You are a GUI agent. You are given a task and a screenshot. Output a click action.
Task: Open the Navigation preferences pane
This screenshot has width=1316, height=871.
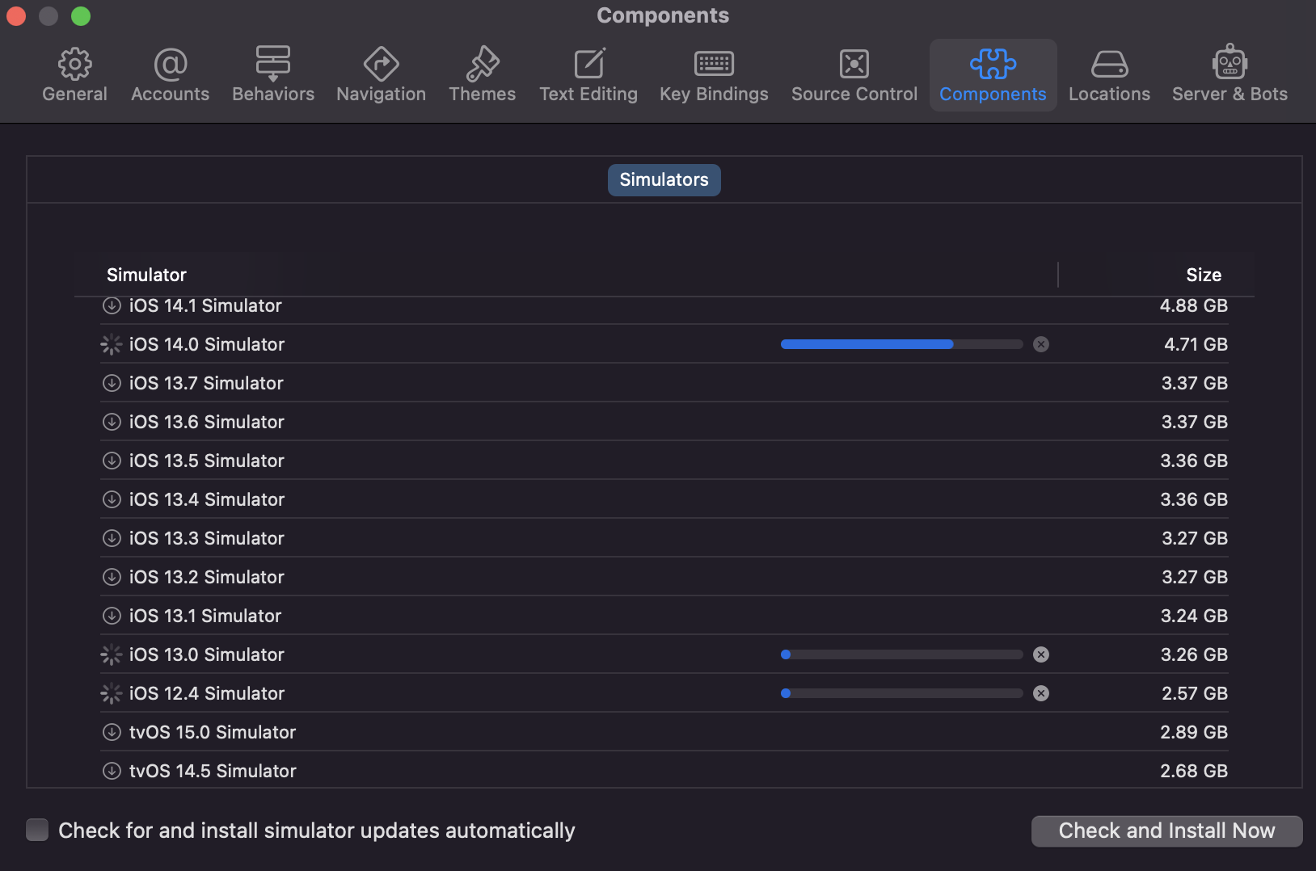click(381, 75)
